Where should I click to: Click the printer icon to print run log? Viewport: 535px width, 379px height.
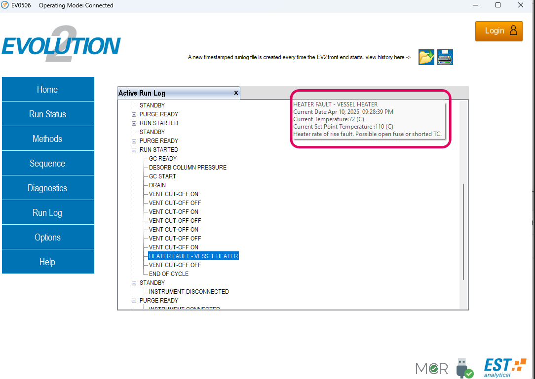coord(445,57)
